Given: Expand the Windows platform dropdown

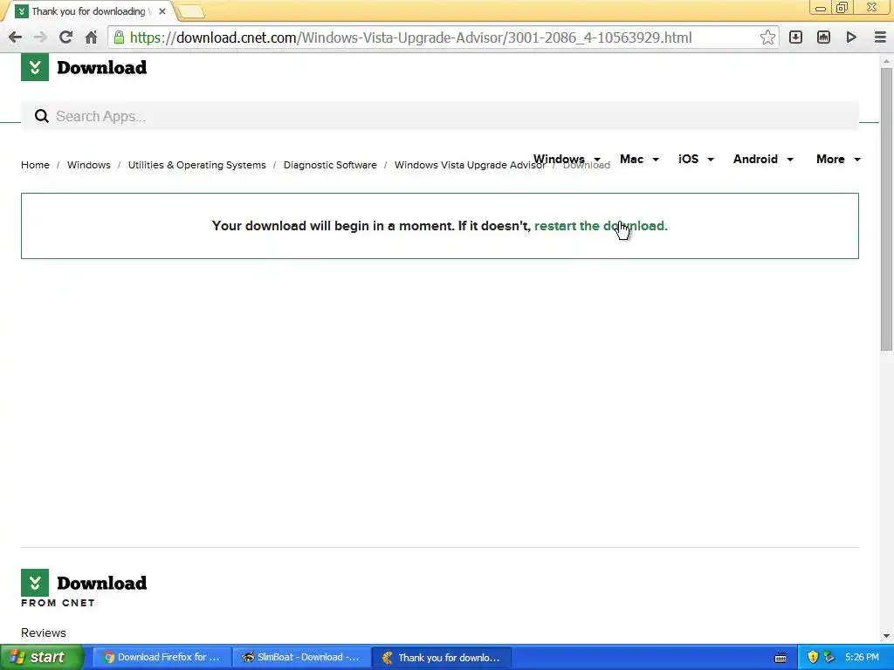Looking at the screenshot, I should pos(567,159).
